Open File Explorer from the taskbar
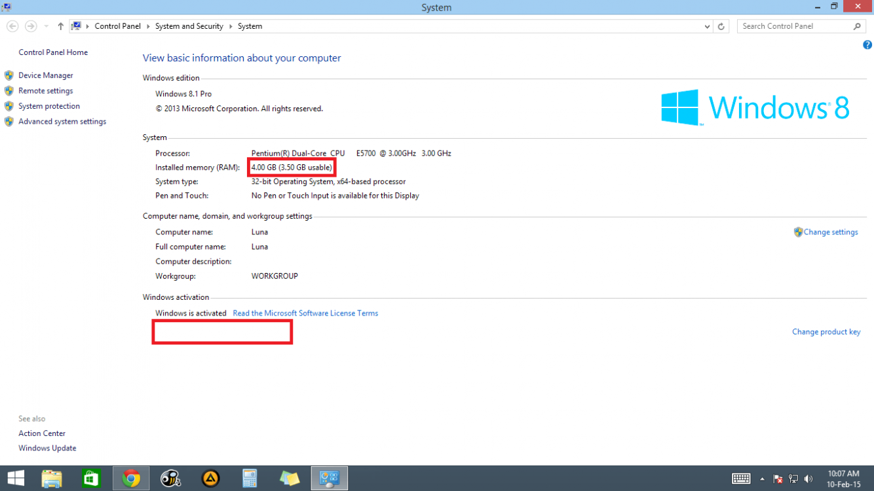Screen dimensions: 874x491 tap(52, 479)
